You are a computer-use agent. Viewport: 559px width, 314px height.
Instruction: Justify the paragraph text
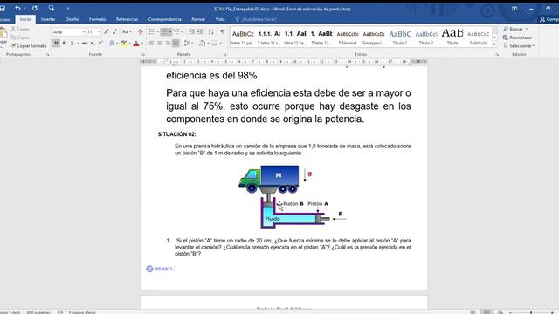[176, 44]
